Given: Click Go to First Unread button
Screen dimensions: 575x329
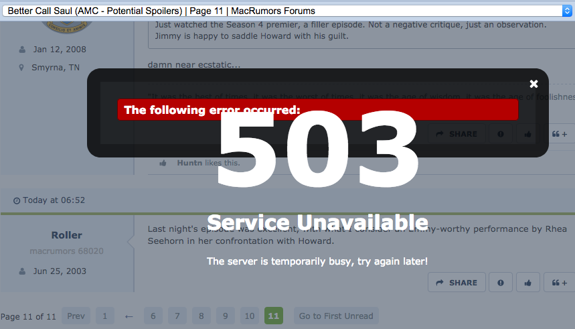Looking at the screenshot, I should tap(336, 316).
